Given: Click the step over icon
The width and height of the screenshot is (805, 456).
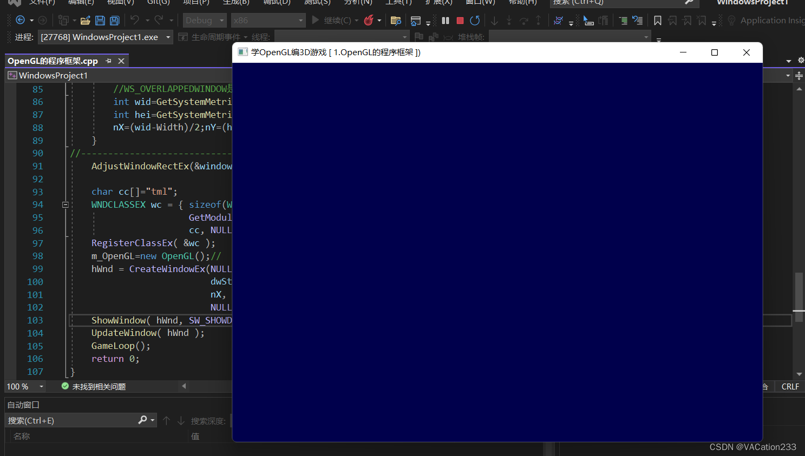Looking at the screenshot, I should point(523,21).
